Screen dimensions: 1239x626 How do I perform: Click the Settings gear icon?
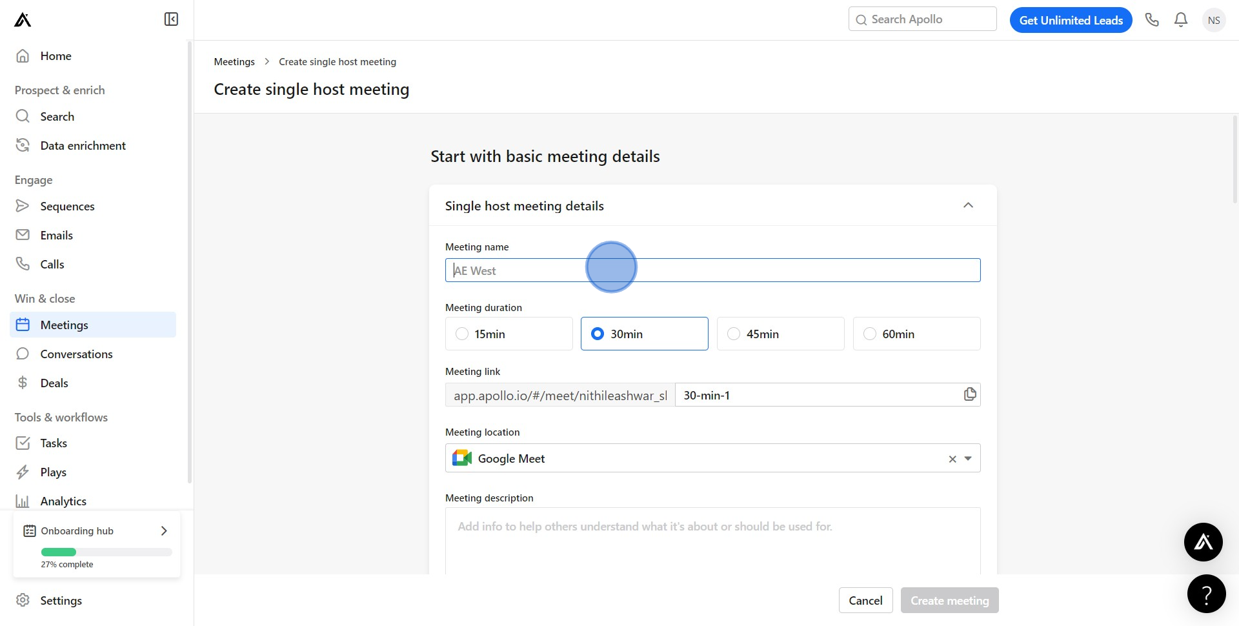(23, 600)
